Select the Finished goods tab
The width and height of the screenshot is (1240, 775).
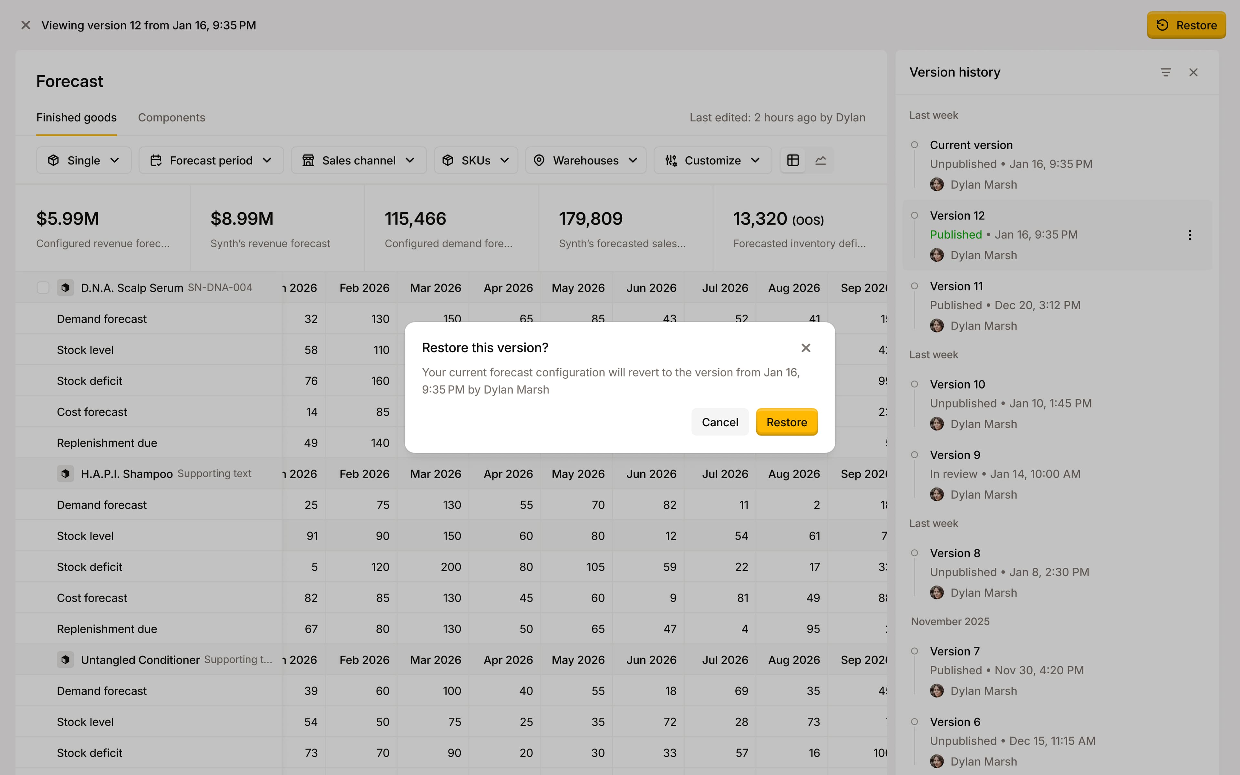coord(76,117)
